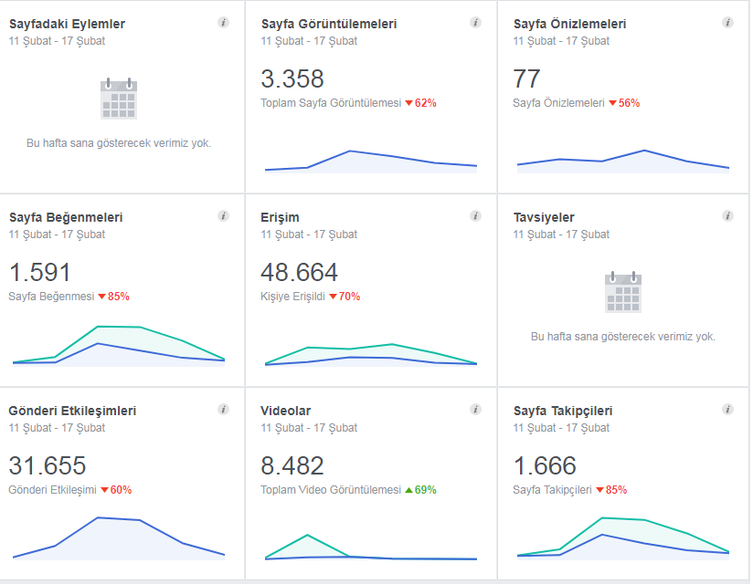The image size is (753, 584).
Task: Click info icon on Videolar card
Action: [x=475, y=409]
